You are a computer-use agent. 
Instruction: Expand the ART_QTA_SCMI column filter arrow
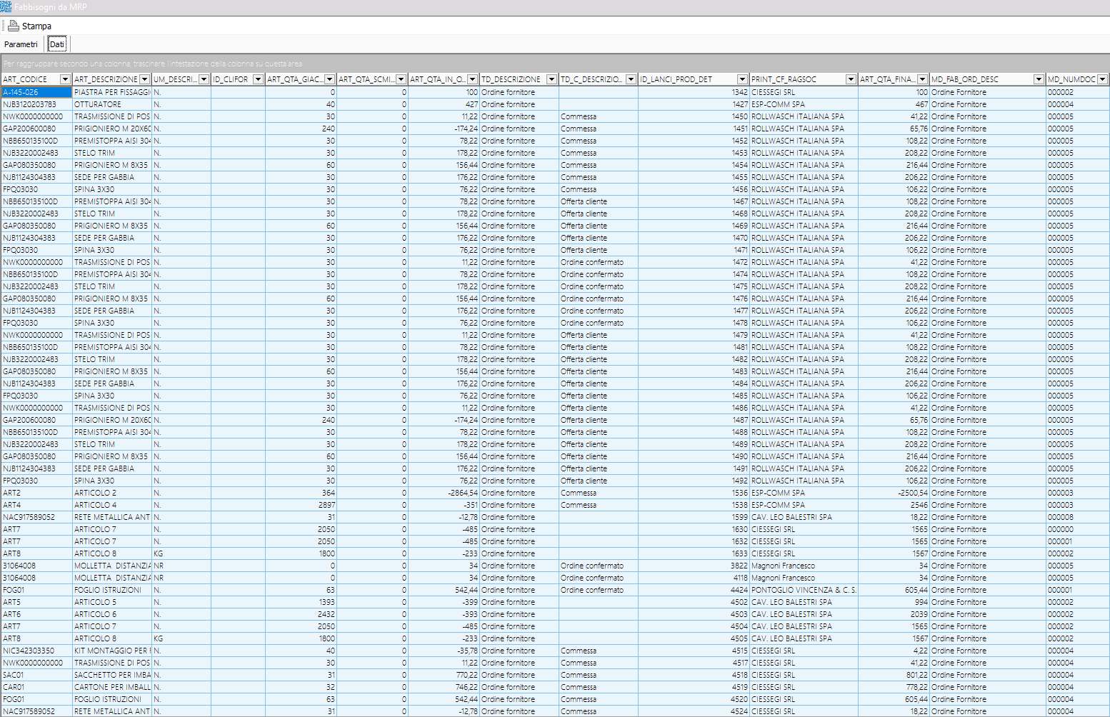click(401, 79)
